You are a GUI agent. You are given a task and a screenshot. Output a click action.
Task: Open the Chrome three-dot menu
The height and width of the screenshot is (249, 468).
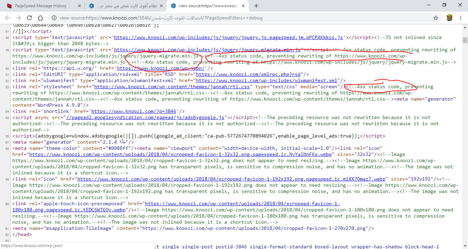point(460,18)
